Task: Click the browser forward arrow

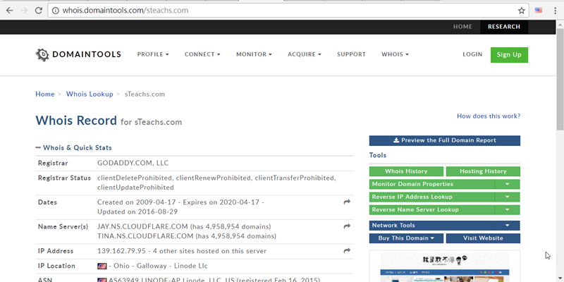Action: pos(24,11)
